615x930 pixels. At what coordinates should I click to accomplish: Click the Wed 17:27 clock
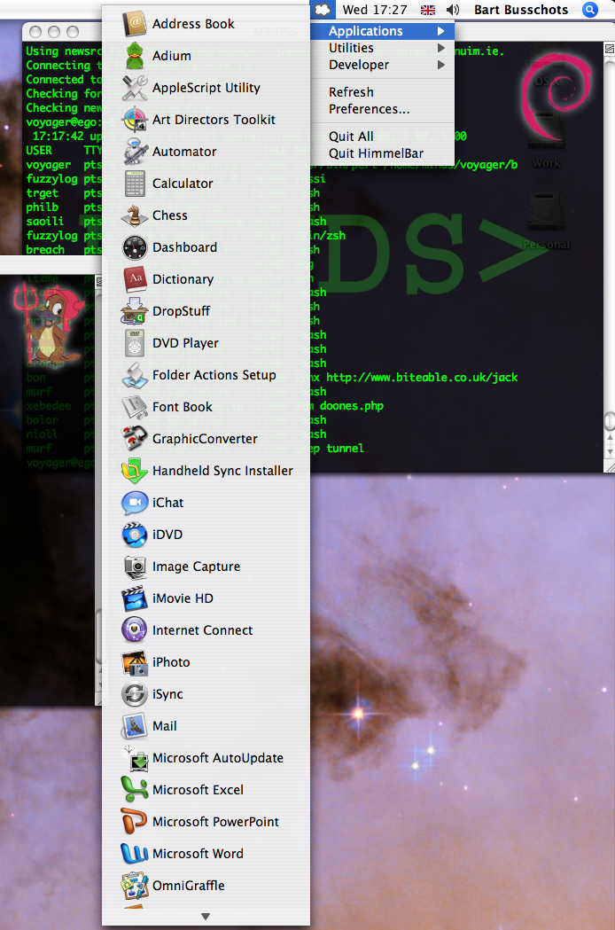click(x=375, y=10)
